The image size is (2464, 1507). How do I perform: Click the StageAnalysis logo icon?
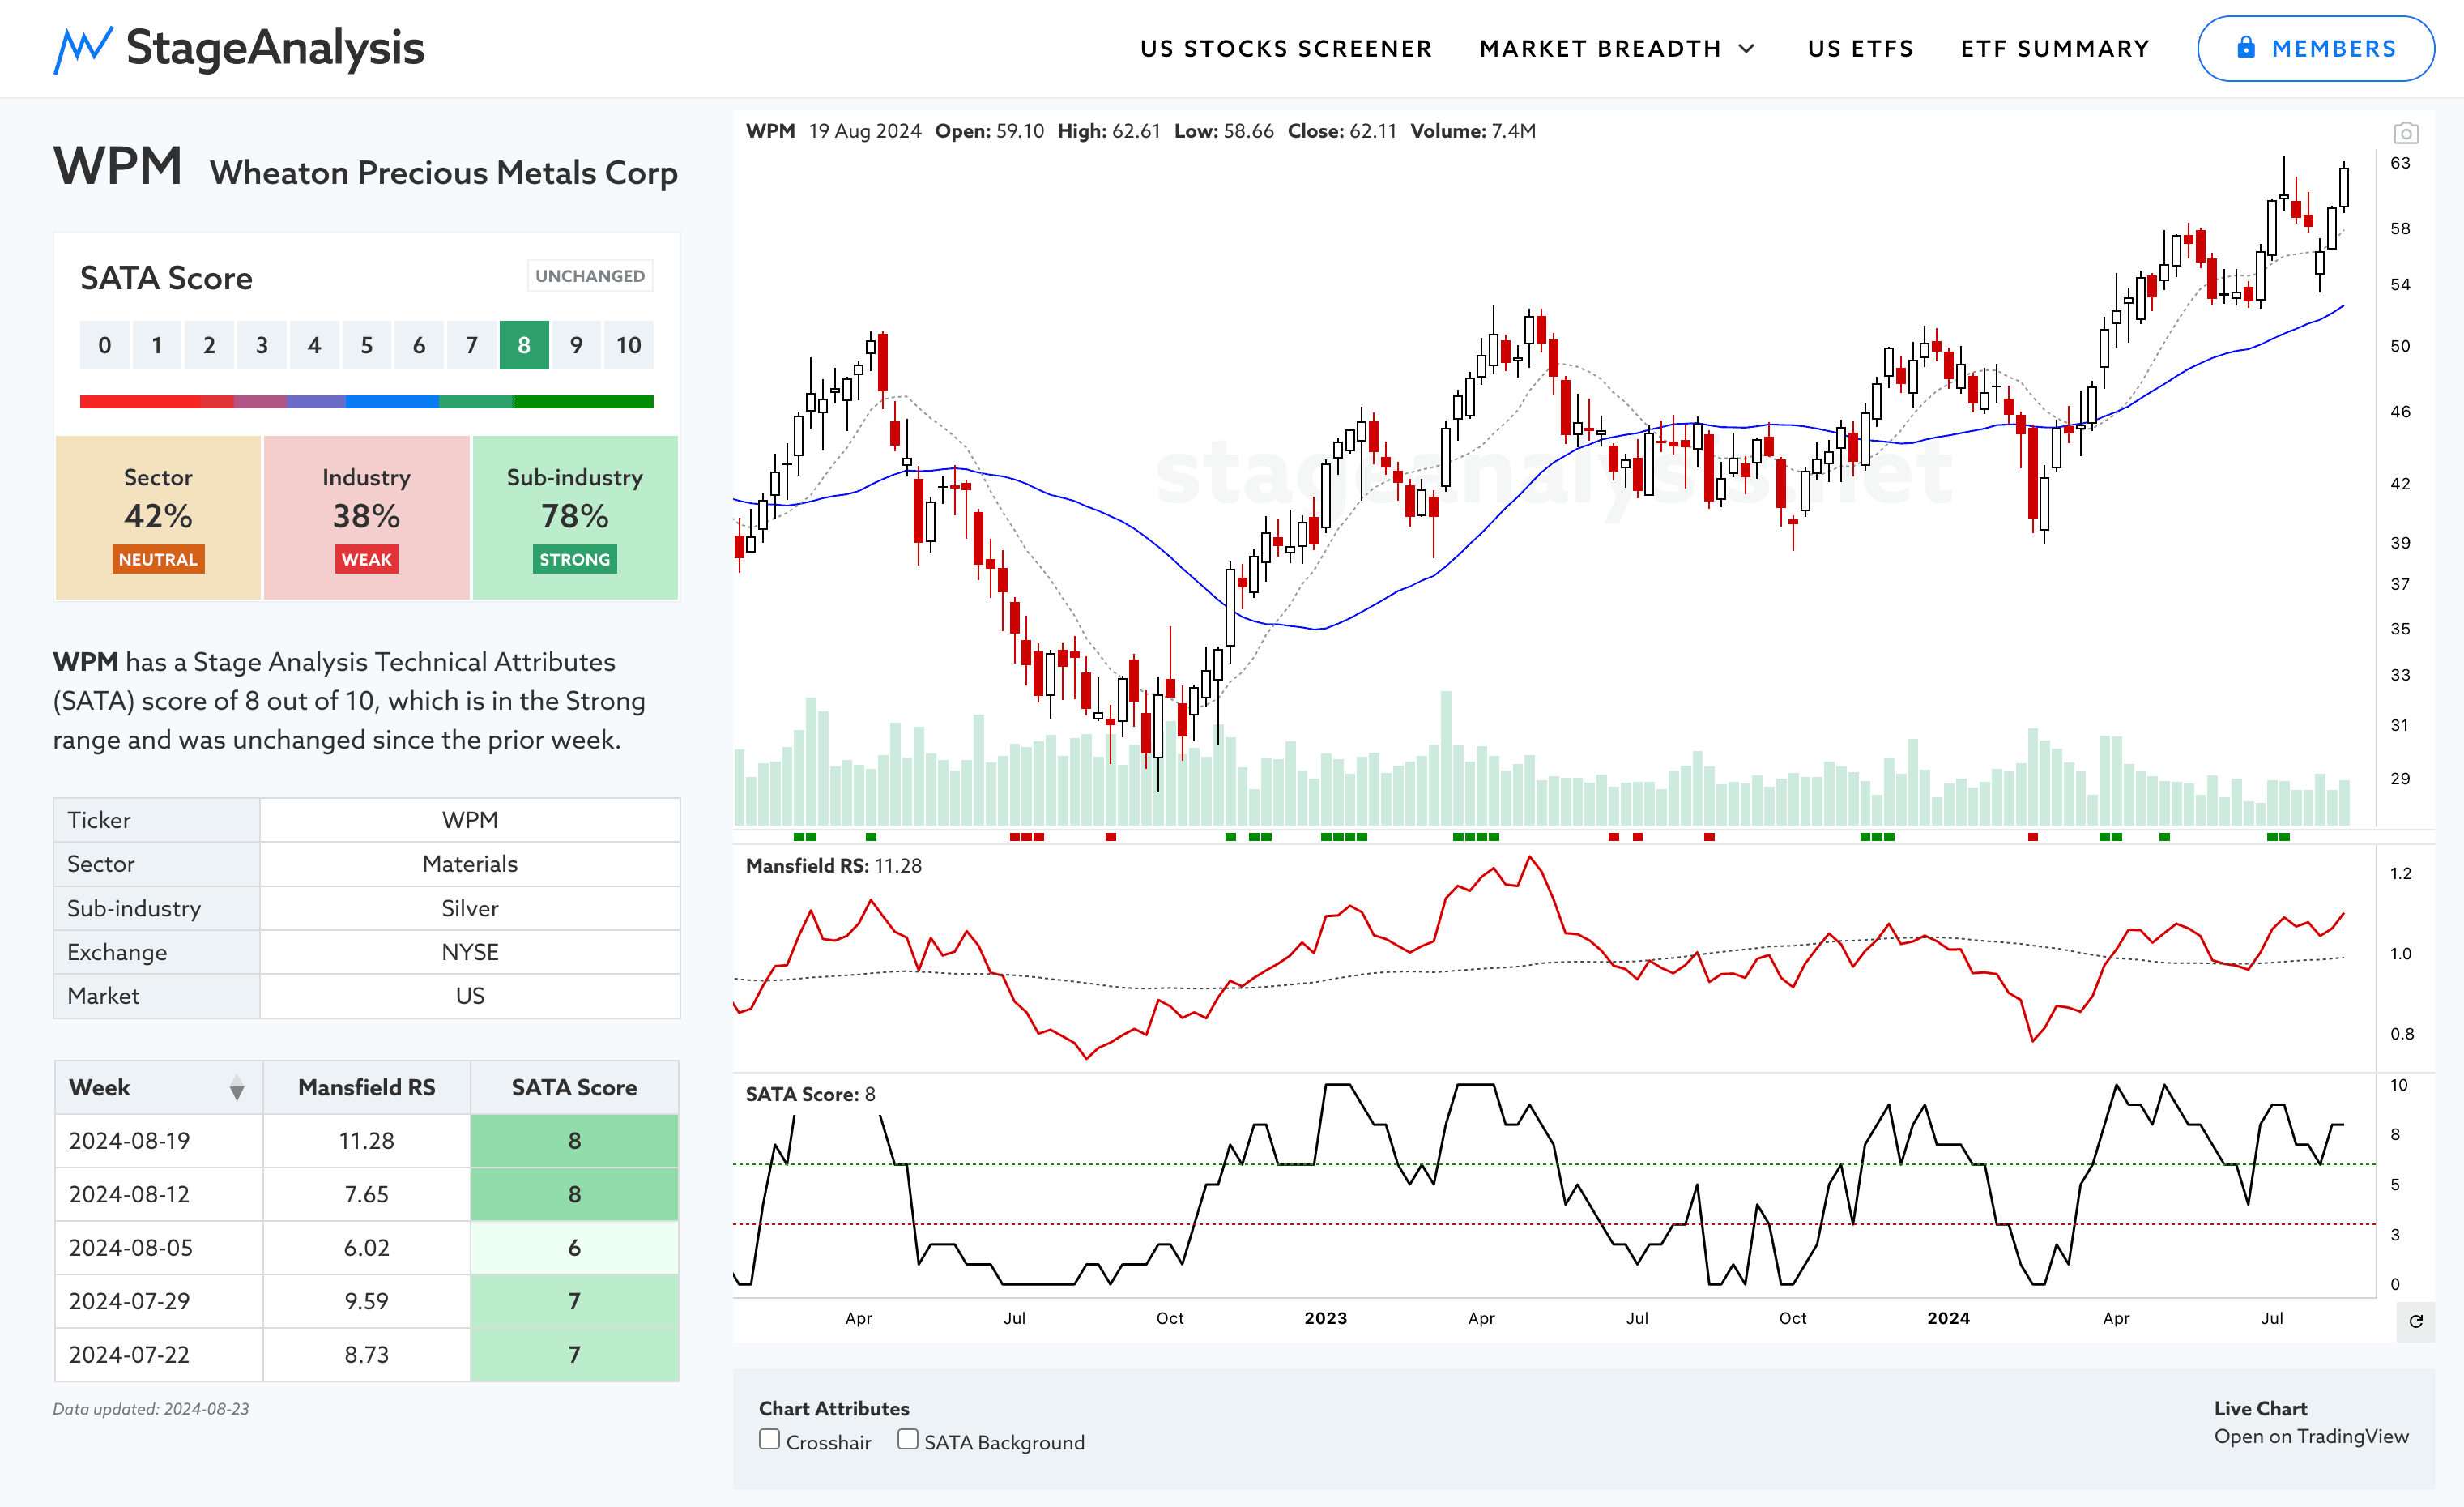pos(82,49)
